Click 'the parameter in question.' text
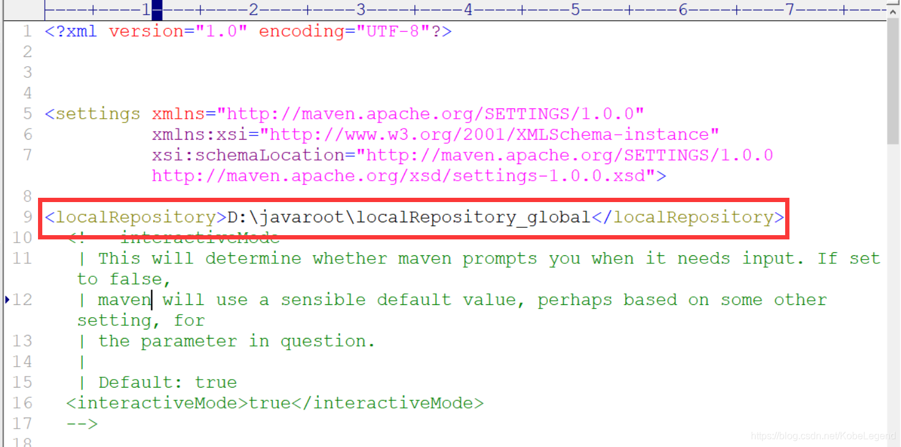The width and height of the screenshot is (901, 447). [x=237, y=341]
